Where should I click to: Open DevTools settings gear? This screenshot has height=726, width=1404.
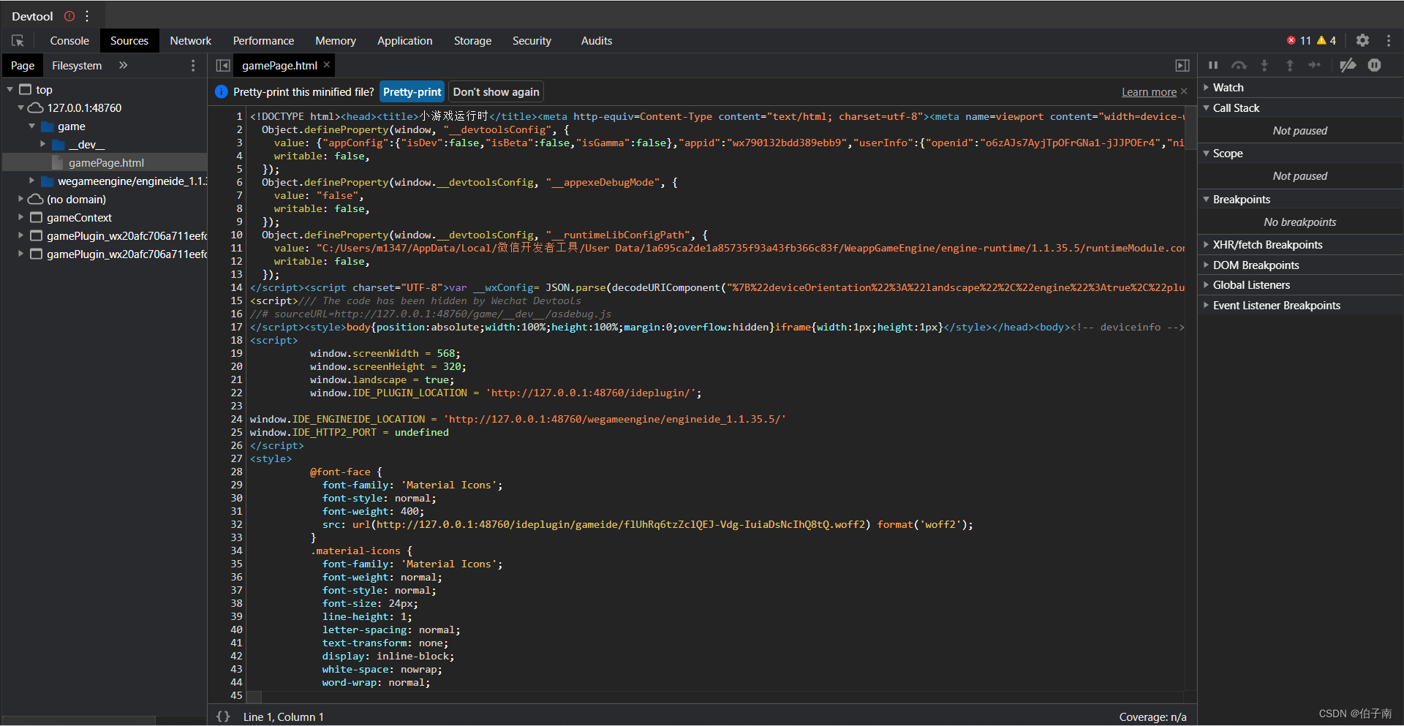1362,41
